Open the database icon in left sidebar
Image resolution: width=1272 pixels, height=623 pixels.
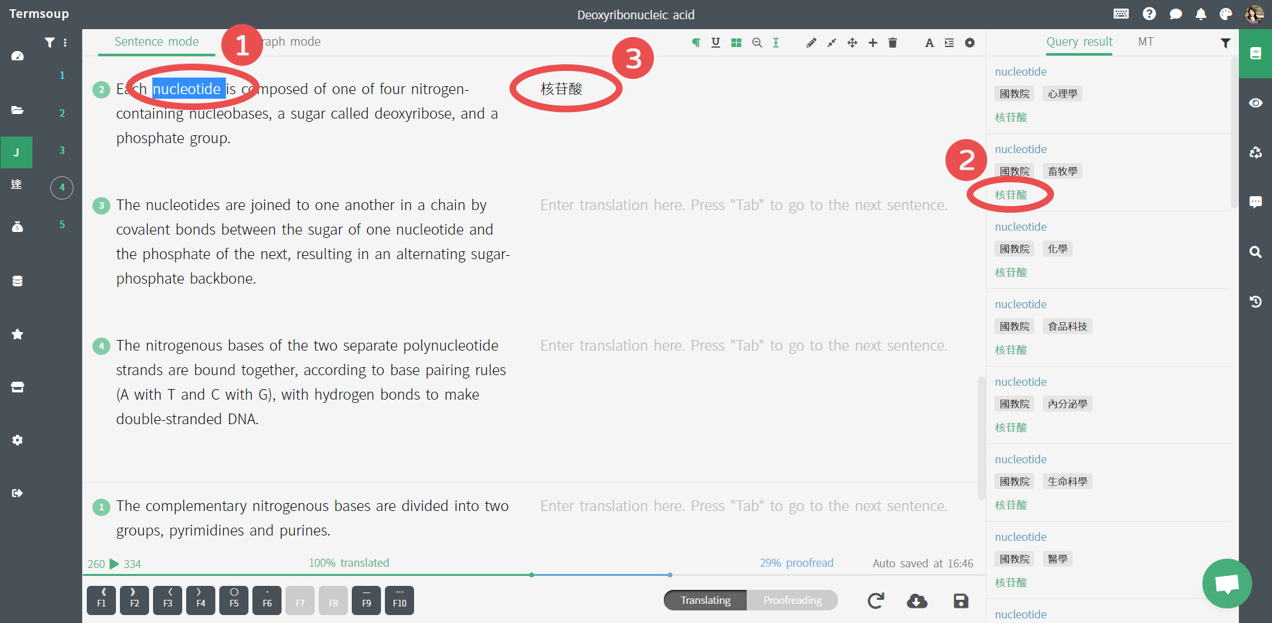click(17, 281)
